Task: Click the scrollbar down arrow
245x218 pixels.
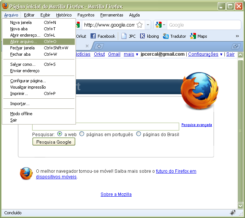Action: 240,205
